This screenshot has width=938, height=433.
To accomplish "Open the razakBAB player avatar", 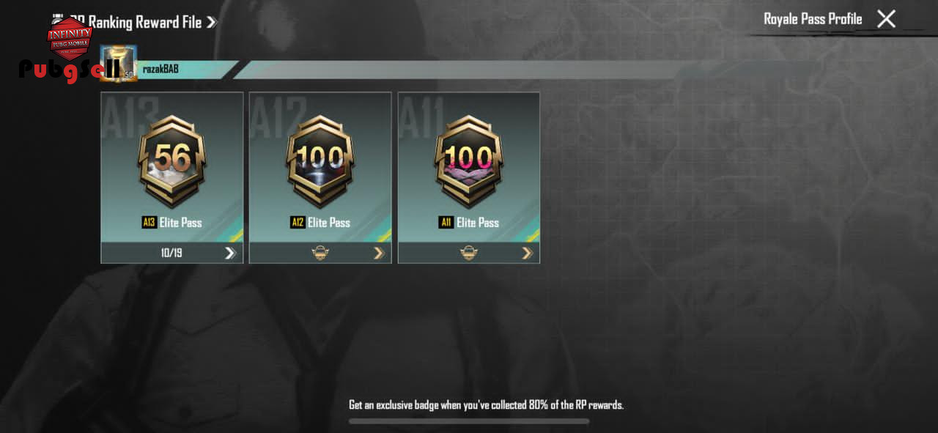I will pos(119,63).
